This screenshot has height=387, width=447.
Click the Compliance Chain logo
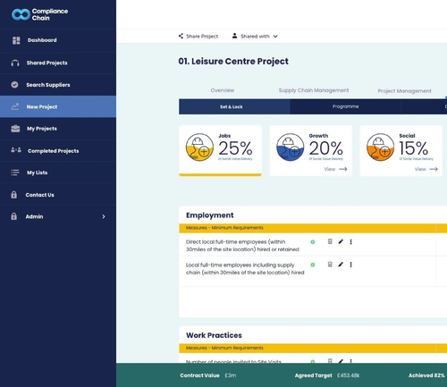[x=40, y=14]
